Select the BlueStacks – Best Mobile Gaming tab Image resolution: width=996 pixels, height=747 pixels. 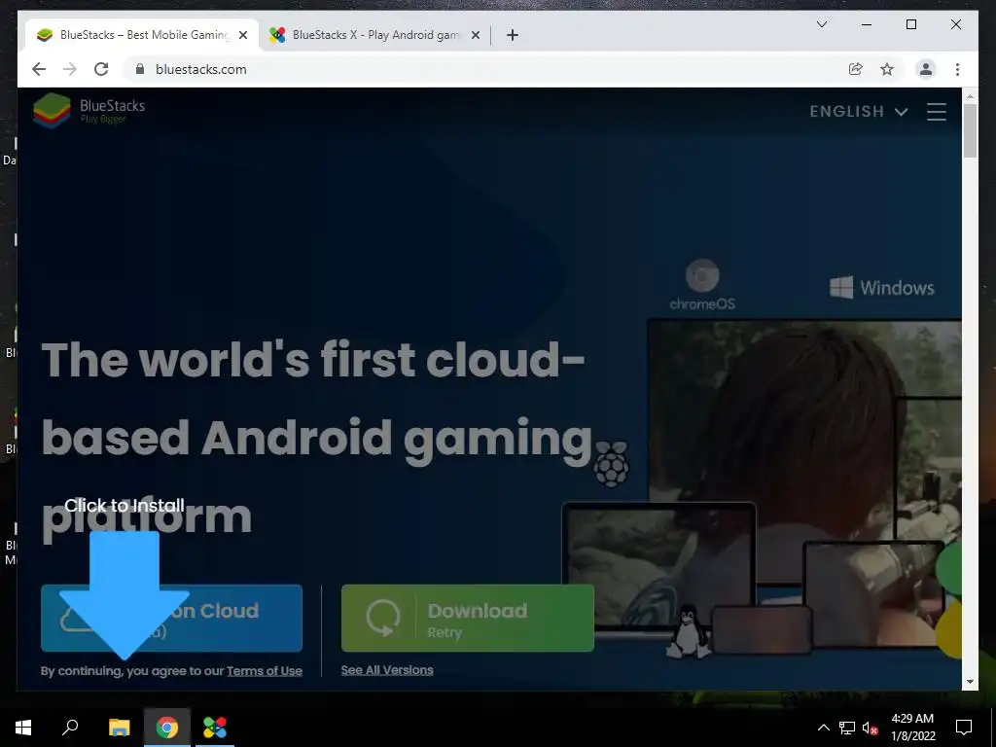coord(143,35)
